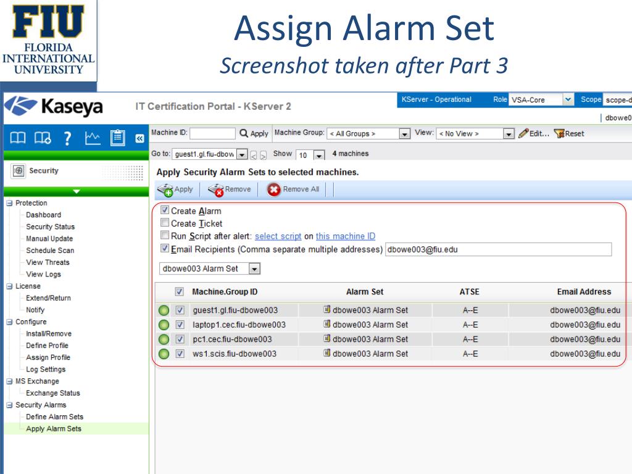Image resolution: width=632 pixels, height=474 pixels.
Task: Select Apply Alarm Sets in navigation tree
Action: (x=54, y=429)
